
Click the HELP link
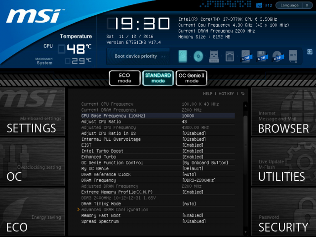click(207, 93)
